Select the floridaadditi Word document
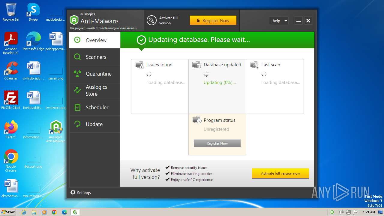The image size is (384, 216). [33, 100]
